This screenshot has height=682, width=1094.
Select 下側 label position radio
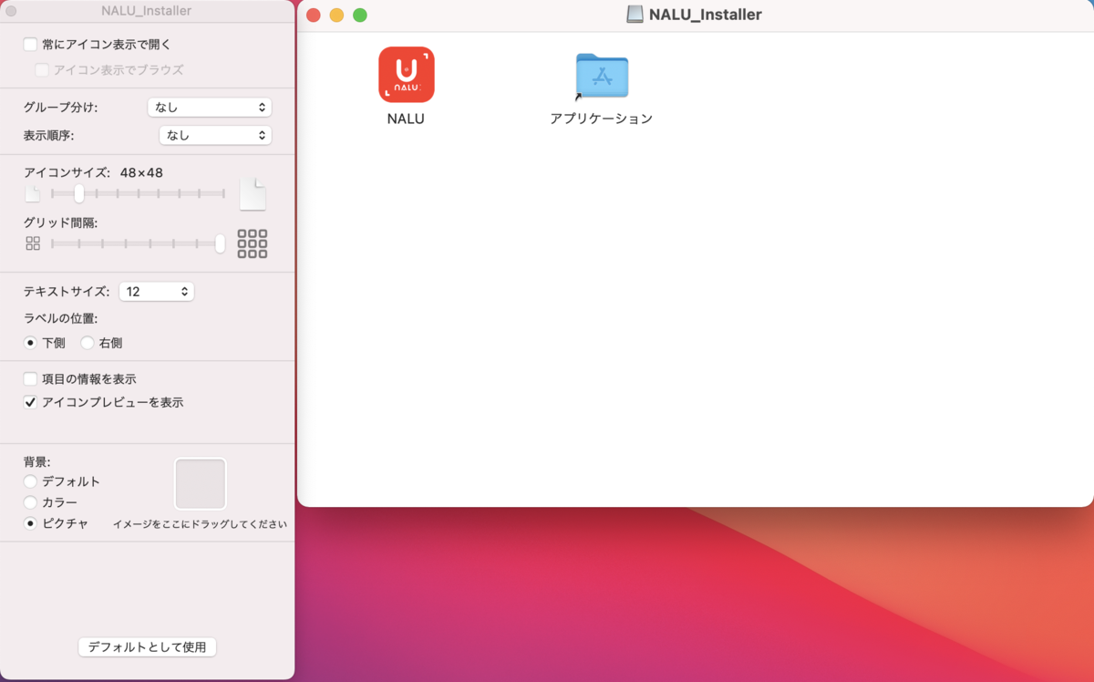point(30,343)
